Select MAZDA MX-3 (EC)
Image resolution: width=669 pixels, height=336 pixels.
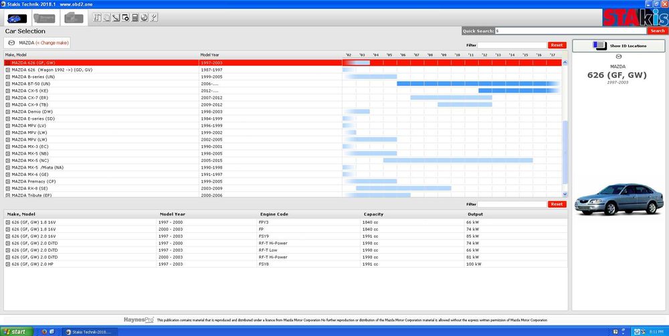[x=283, y=147]
